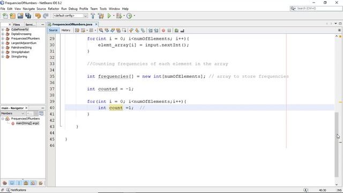Open the Tools menu
Screen dimensions: 343x193
click(103, 9)
